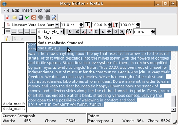Open the Settings menu
The image size is (178, 125).
(42, 10)
